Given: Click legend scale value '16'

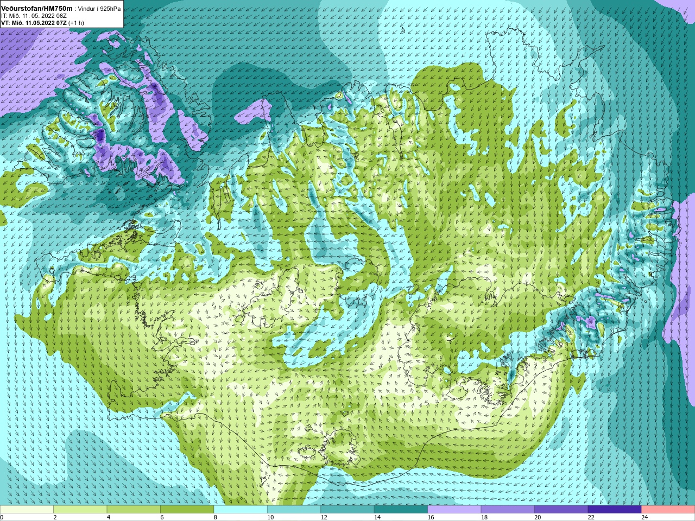Looking at the screenshot, I should pyautogui.click(x=431, y=517).
